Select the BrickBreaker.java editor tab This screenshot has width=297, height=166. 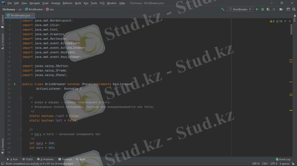pos(20,16)
